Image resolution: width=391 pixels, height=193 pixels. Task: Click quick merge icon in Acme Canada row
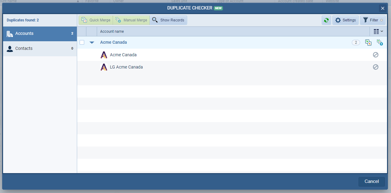point(368,43)
